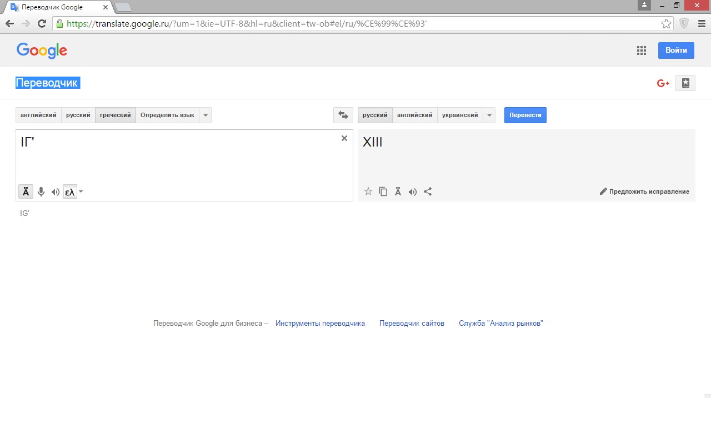Open Переводчик сайтов link
This screenshot has height=444, width=711.
coord(412,324)
